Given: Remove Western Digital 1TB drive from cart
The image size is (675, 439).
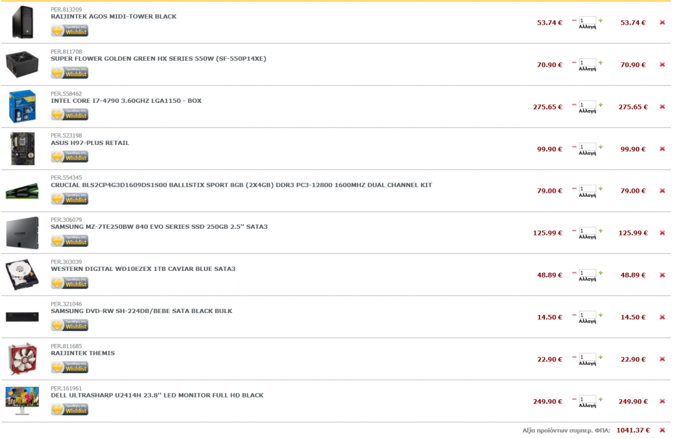Looking at the screenshot, I should coord(662,275).
